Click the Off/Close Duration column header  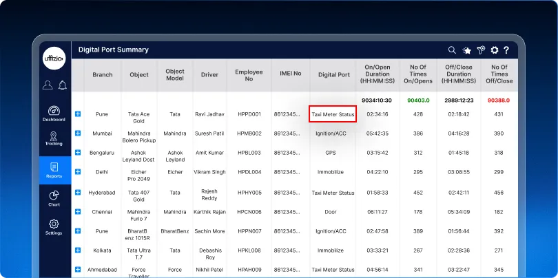coord(459,74)
